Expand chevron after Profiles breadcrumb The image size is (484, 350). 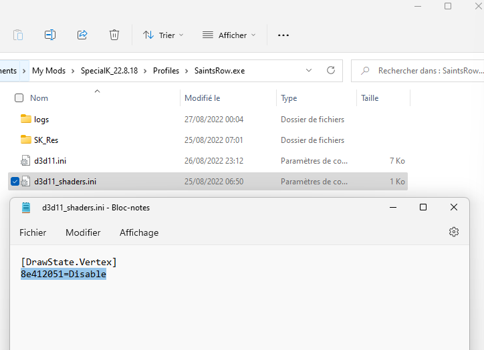pos(187,71)
